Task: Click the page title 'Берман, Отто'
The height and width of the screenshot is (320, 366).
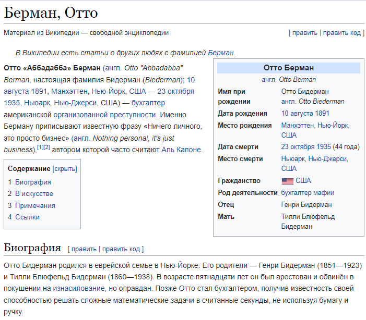Action: click(51, 13)
